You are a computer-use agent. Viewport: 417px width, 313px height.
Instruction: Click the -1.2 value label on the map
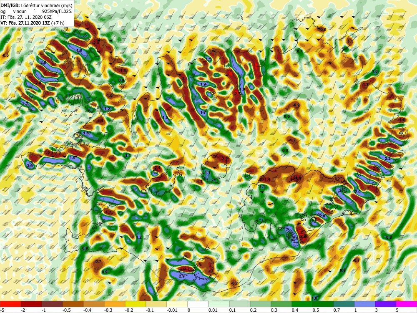pos(292,140)
